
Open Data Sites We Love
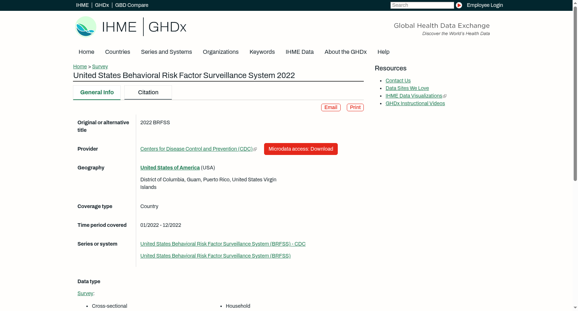click(x=407, y=88)
